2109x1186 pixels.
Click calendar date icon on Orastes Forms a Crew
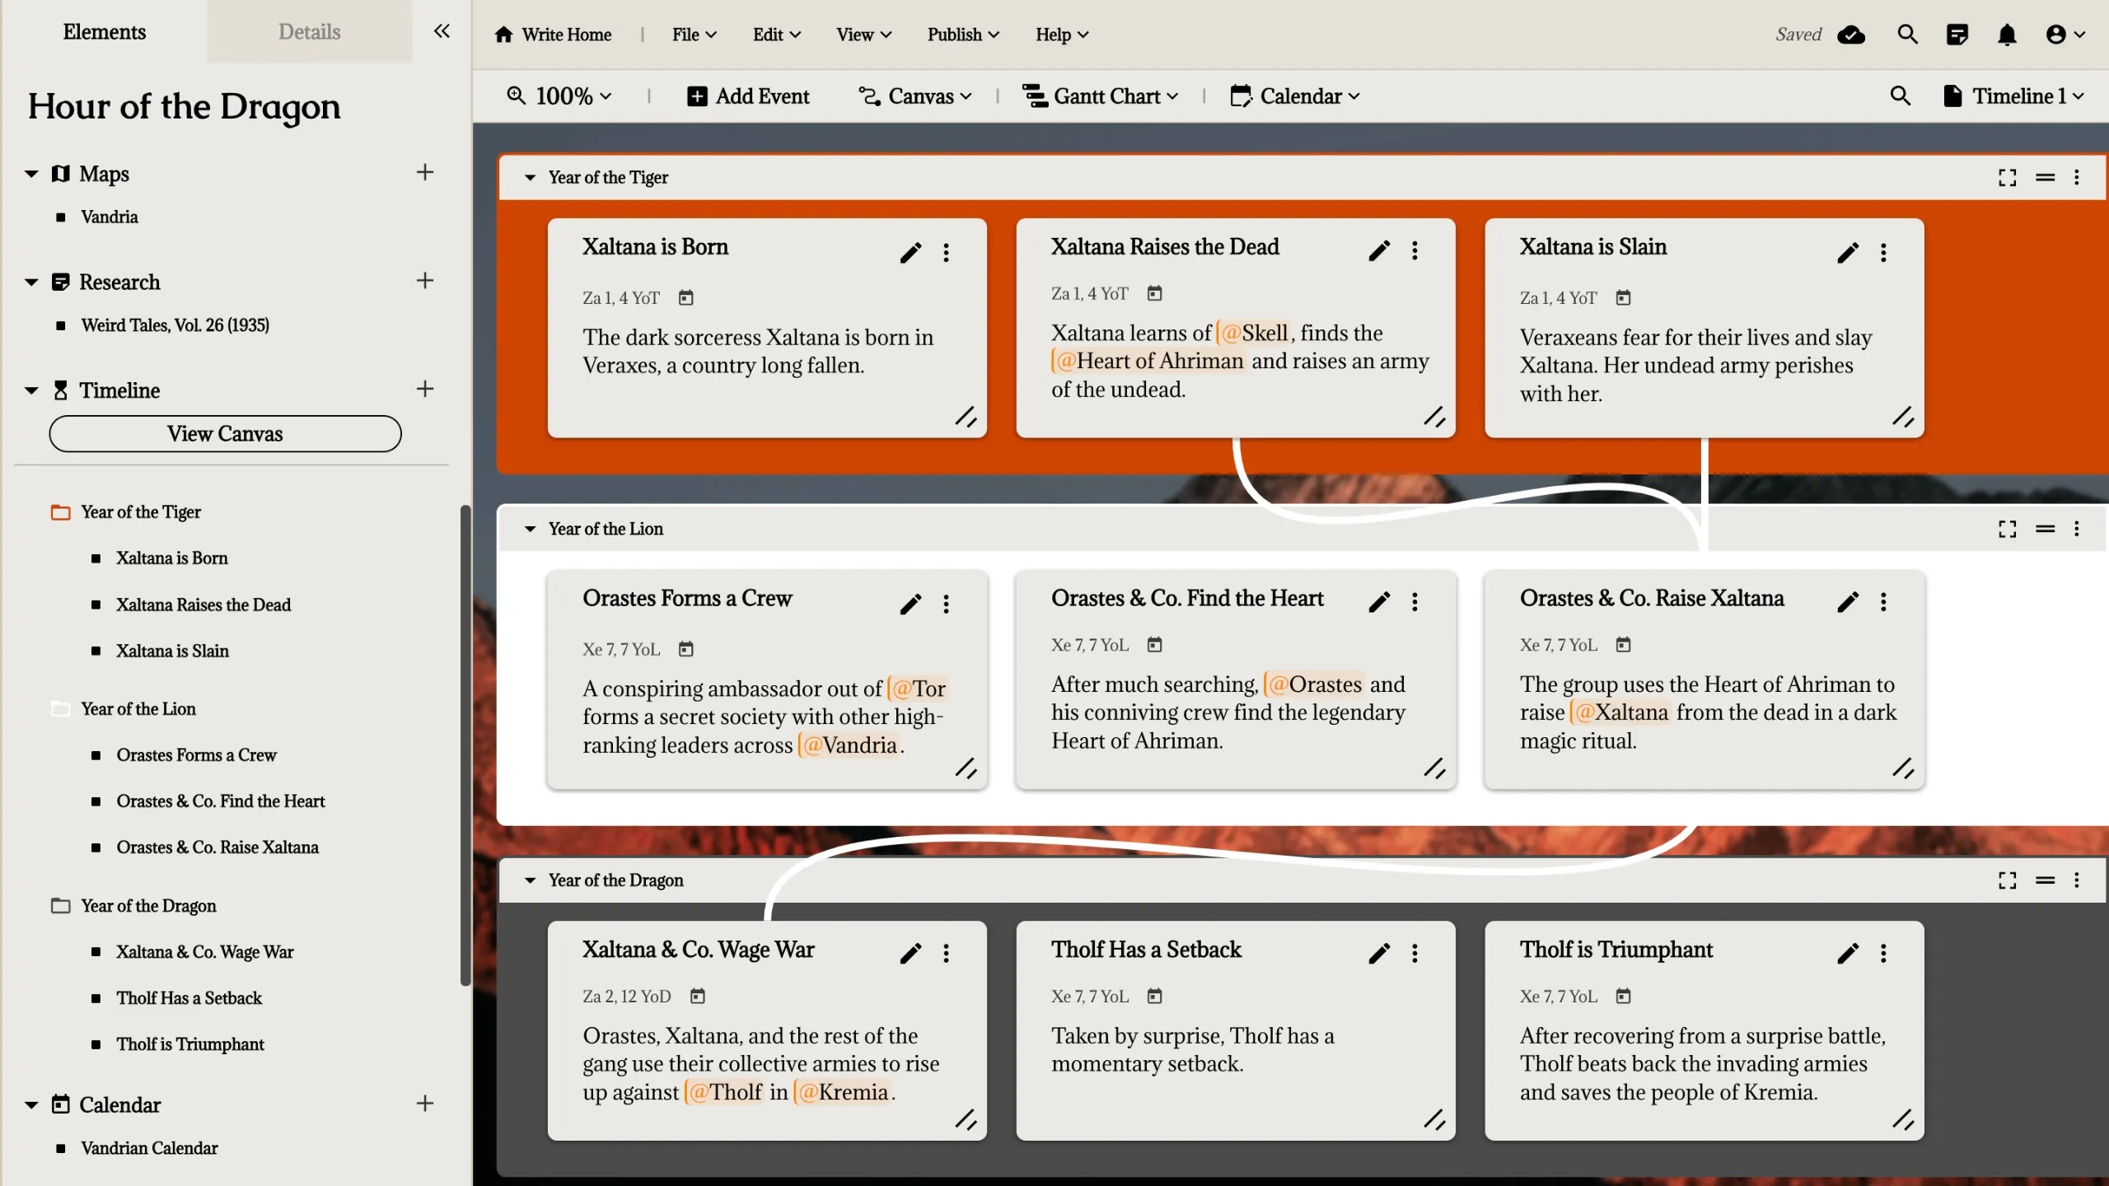tap(685, 649)
